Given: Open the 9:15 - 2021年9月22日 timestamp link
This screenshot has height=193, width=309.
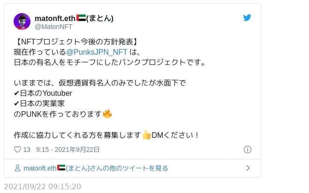Looking at the screenshot, I should (x=68, y=150).
